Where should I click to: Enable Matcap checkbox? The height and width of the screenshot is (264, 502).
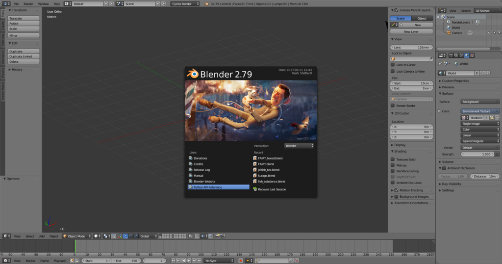click(393, 165)
